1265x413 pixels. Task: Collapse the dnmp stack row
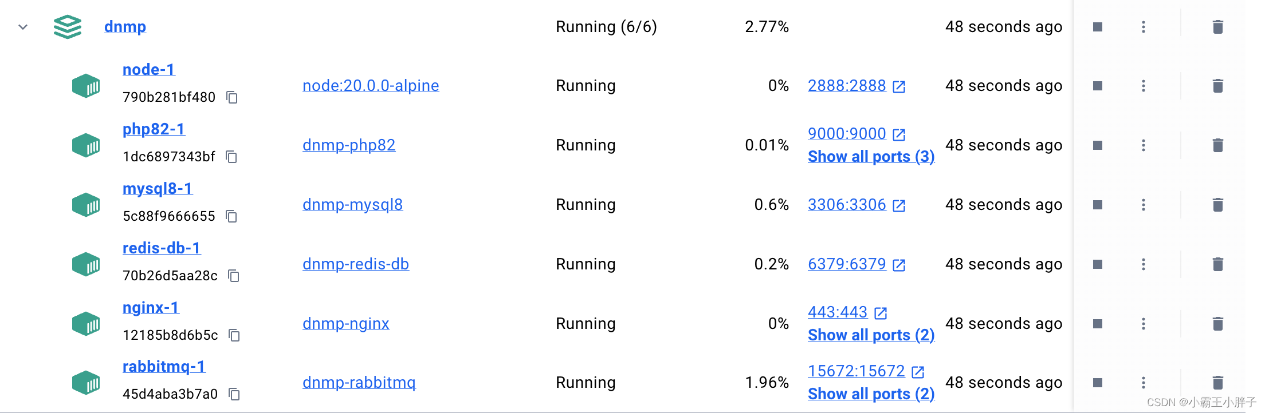22,27
